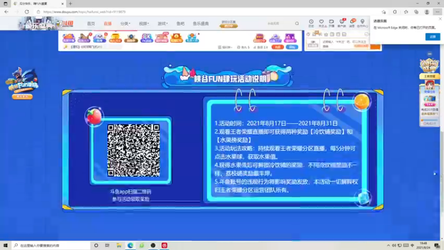Click the task progress bar in the sidebar card
Viewport: 444px width, 250px height.
pos(430,120)
